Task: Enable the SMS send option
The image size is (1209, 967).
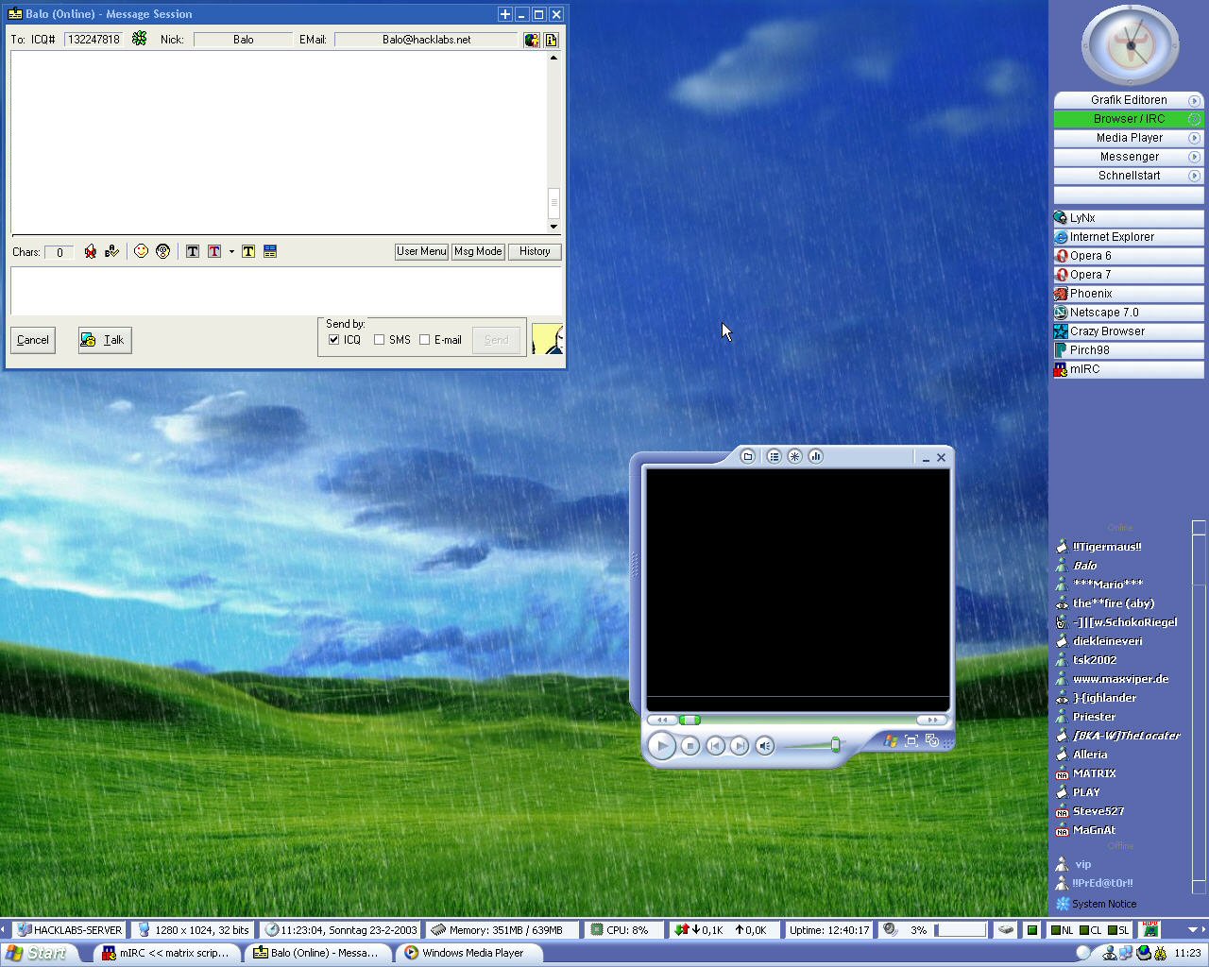Action: point(380,340)
